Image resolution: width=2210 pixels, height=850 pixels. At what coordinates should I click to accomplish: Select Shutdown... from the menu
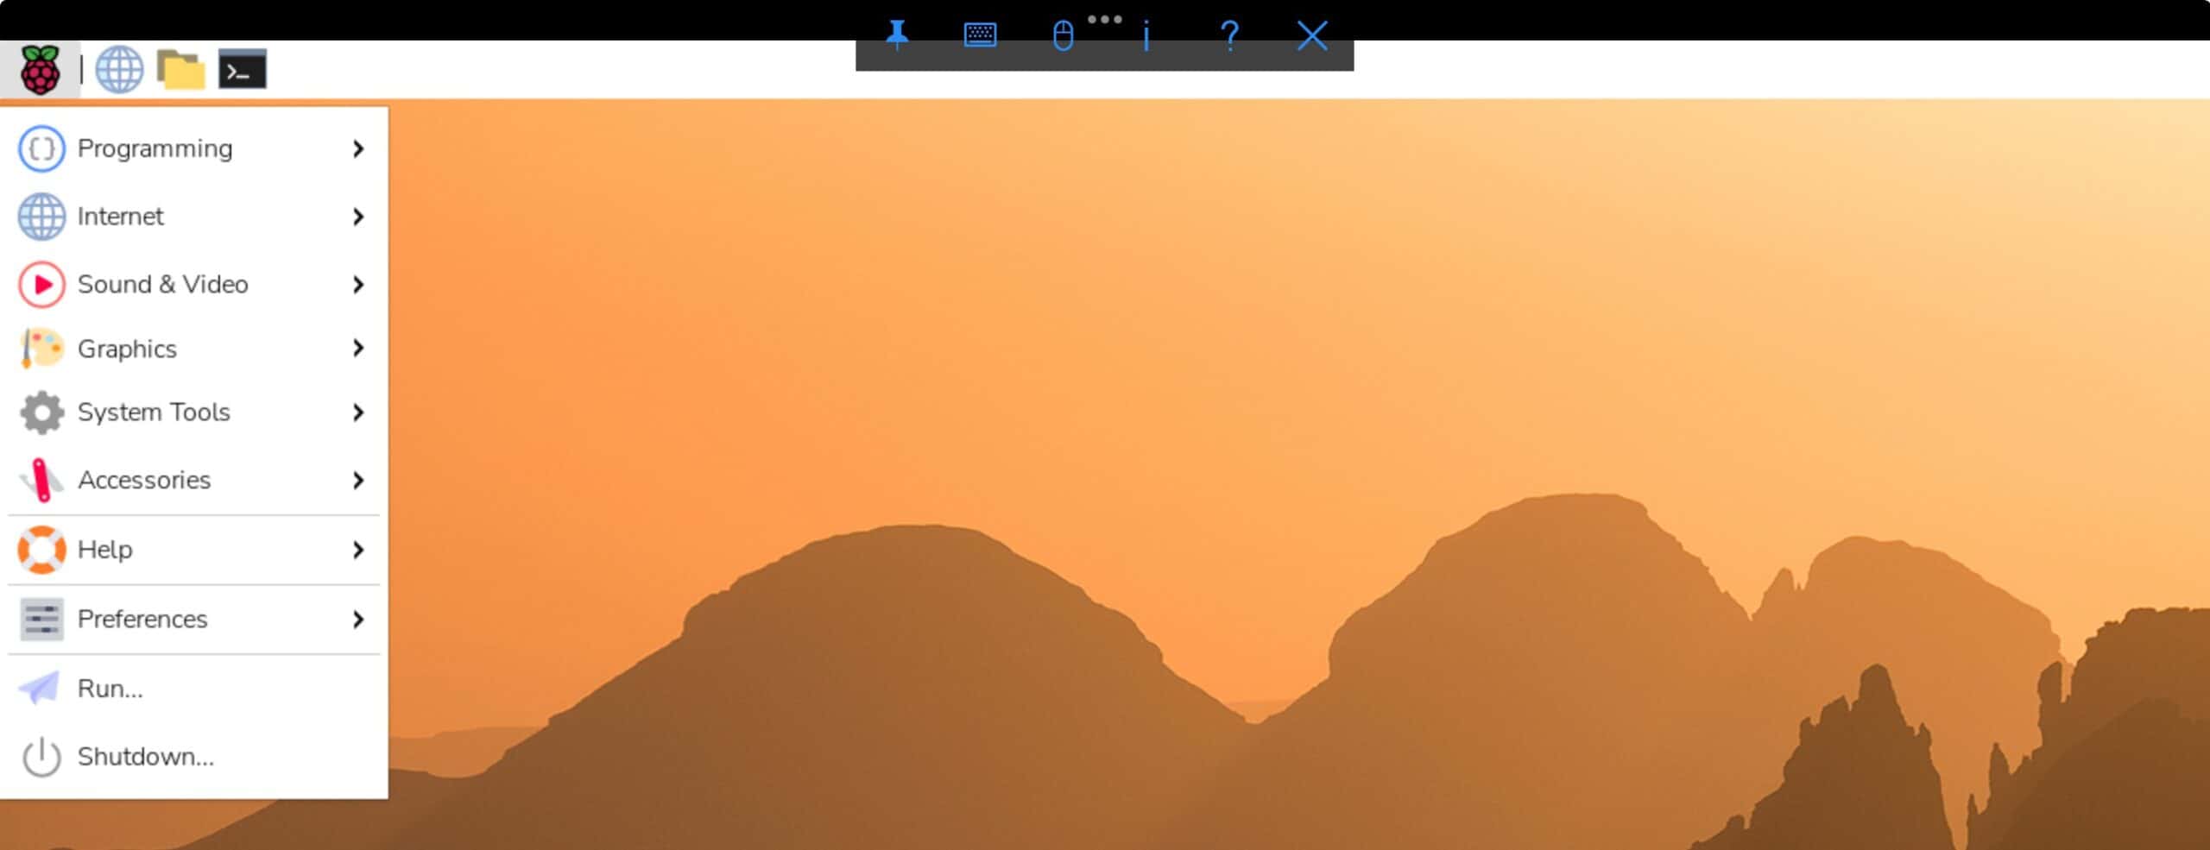click(145, 757)
